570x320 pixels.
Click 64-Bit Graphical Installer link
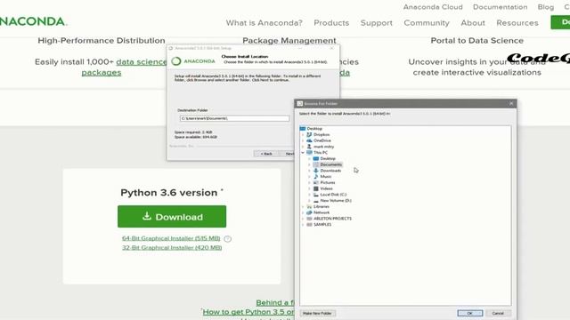171,238
